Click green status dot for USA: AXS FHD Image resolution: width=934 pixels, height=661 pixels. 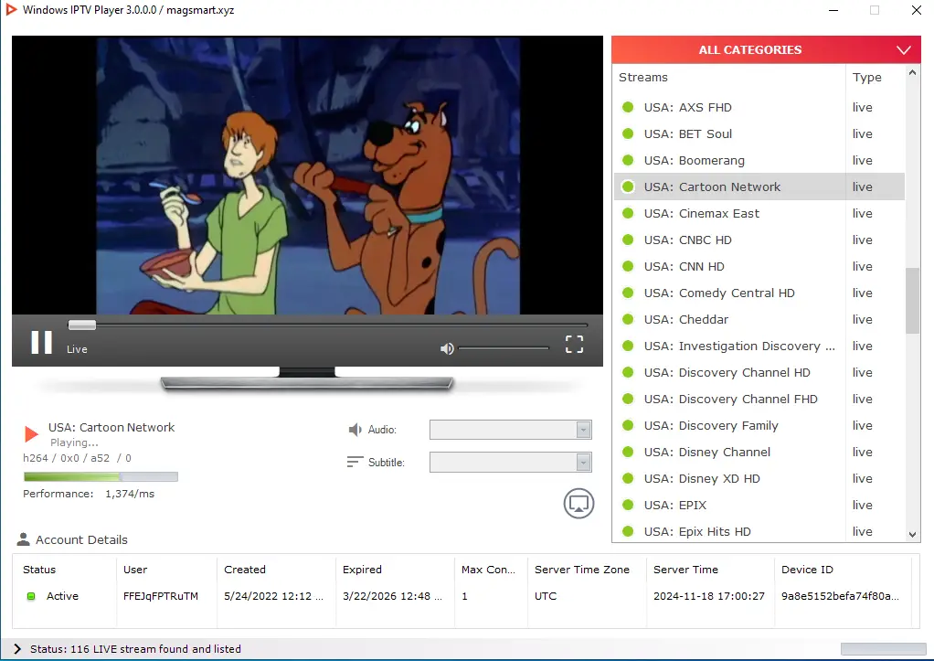(628, 107)
